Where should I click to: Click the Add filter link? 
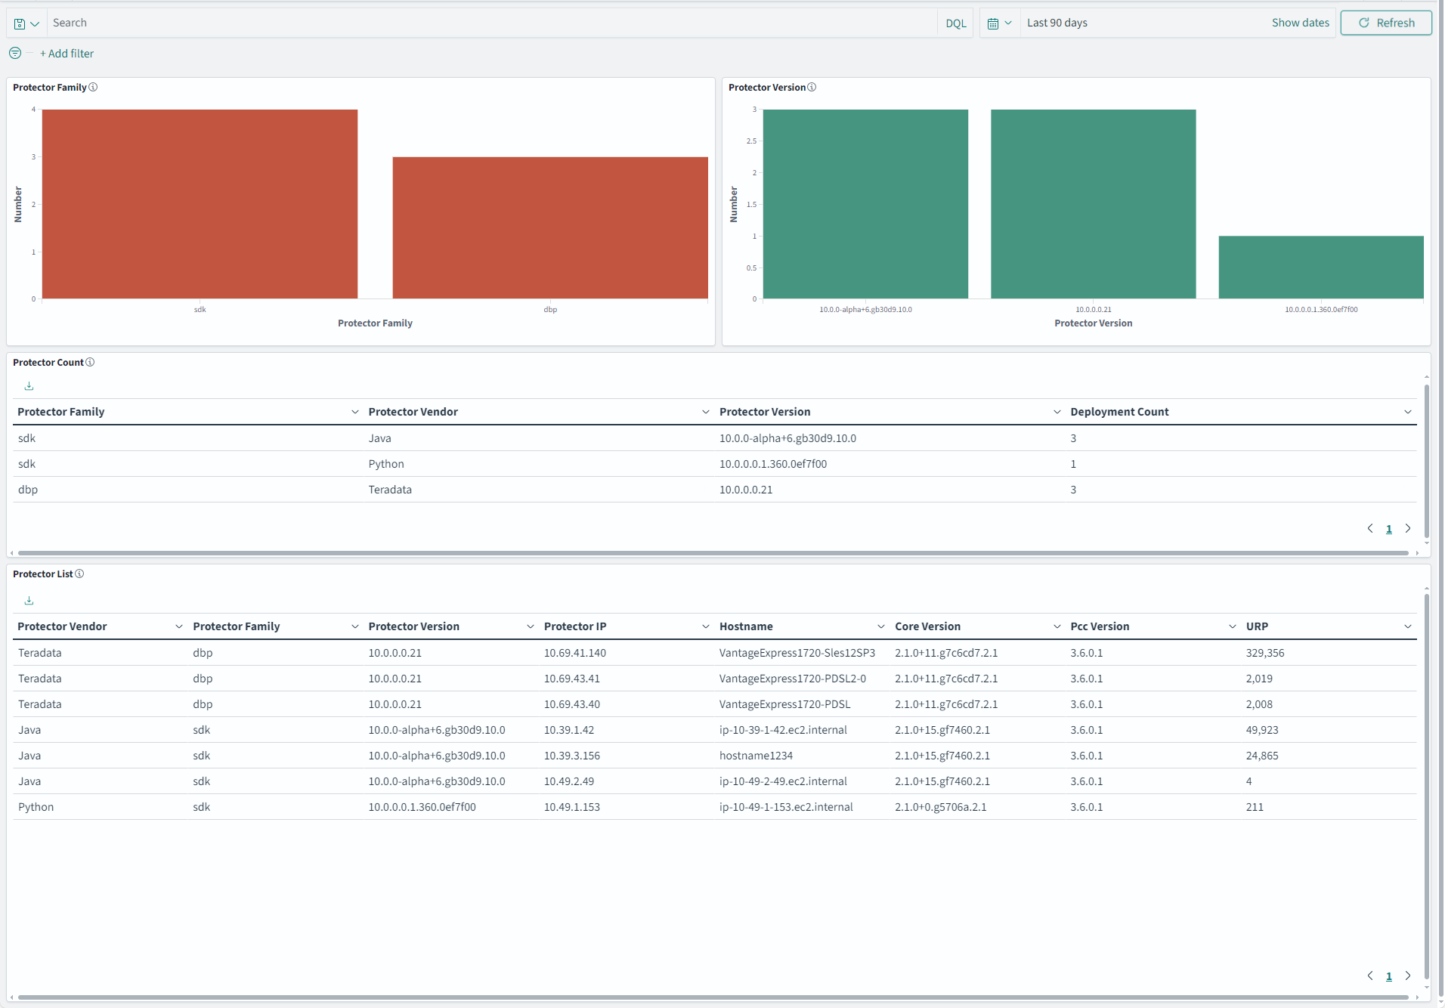pos(67,53)
